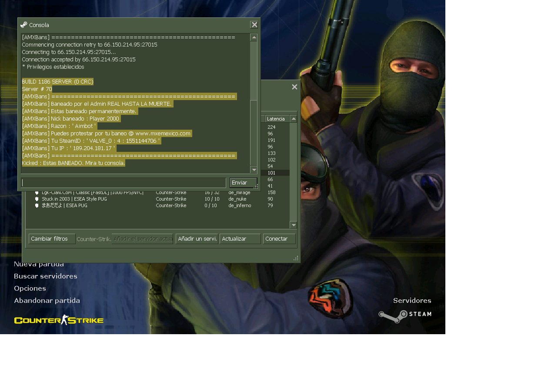Click the Enviar button
This screenshot has width=558, height=369.
point(243,183)
